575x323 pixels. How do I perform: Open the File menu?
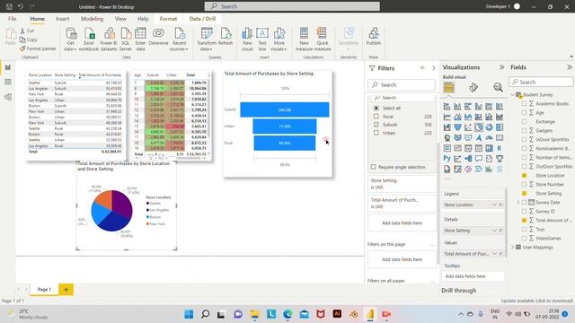tap(12, 19)
